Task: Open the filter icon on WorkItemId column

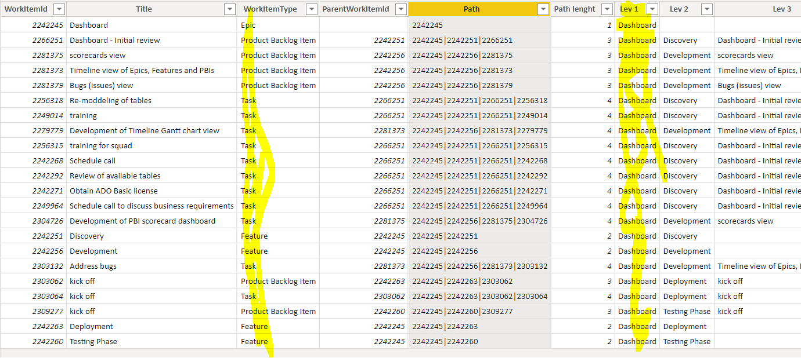Action: (59, 9)
